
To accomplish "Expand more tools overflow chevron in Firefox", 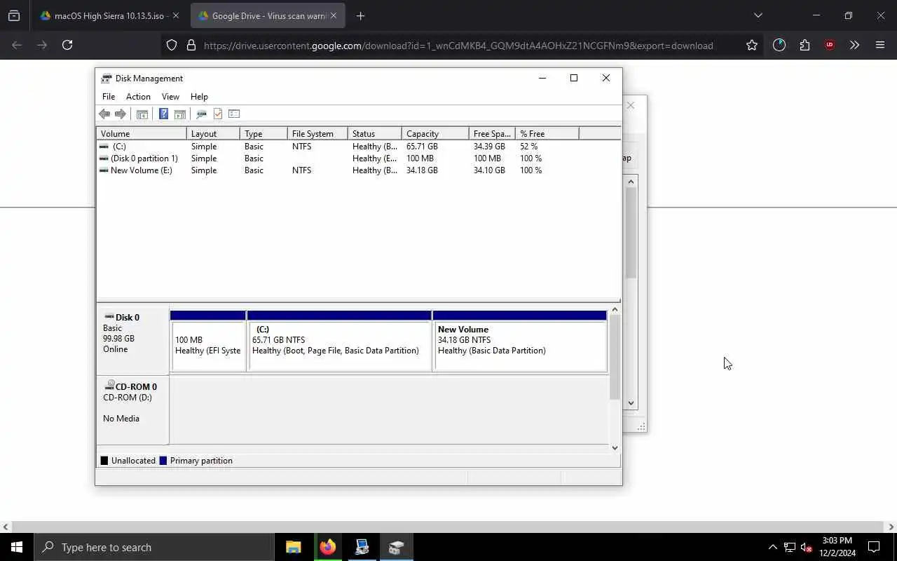I will [x=854, y=45].
